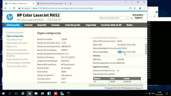Click the serial number JPBCLD41F9
The height and width of the screenshot is (96, 171).
pos(66,47)
